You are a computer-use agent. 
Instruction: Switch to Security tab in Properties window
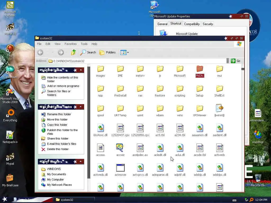pos(208,24)
